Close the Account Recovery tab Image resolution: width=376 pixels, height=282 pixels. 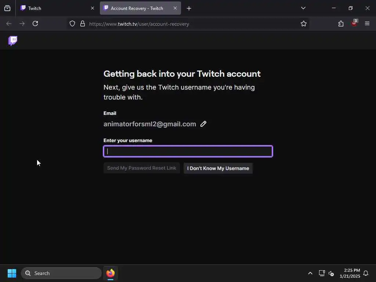click(175, 8)
